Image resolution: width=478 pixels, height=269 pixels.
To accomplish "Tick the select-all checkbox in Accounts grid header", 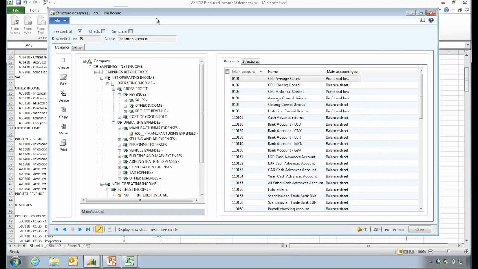I will tap(227, 72).
